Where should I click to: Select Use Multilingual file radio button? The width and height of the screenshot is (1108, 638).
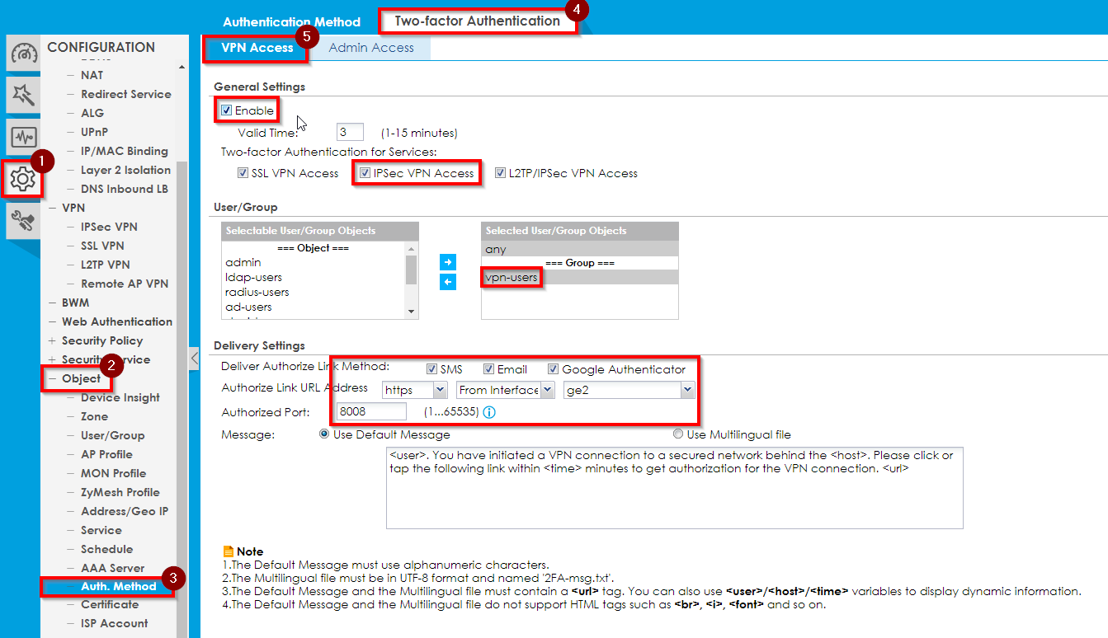[x=678, y=434]
